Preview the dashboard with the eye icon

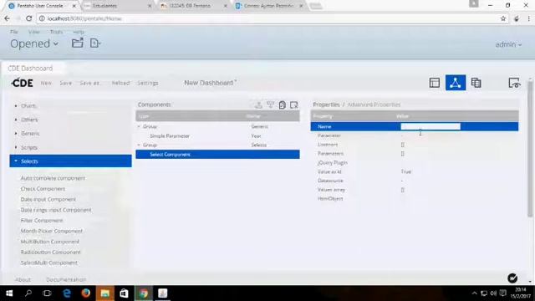[x=514, y=83]
